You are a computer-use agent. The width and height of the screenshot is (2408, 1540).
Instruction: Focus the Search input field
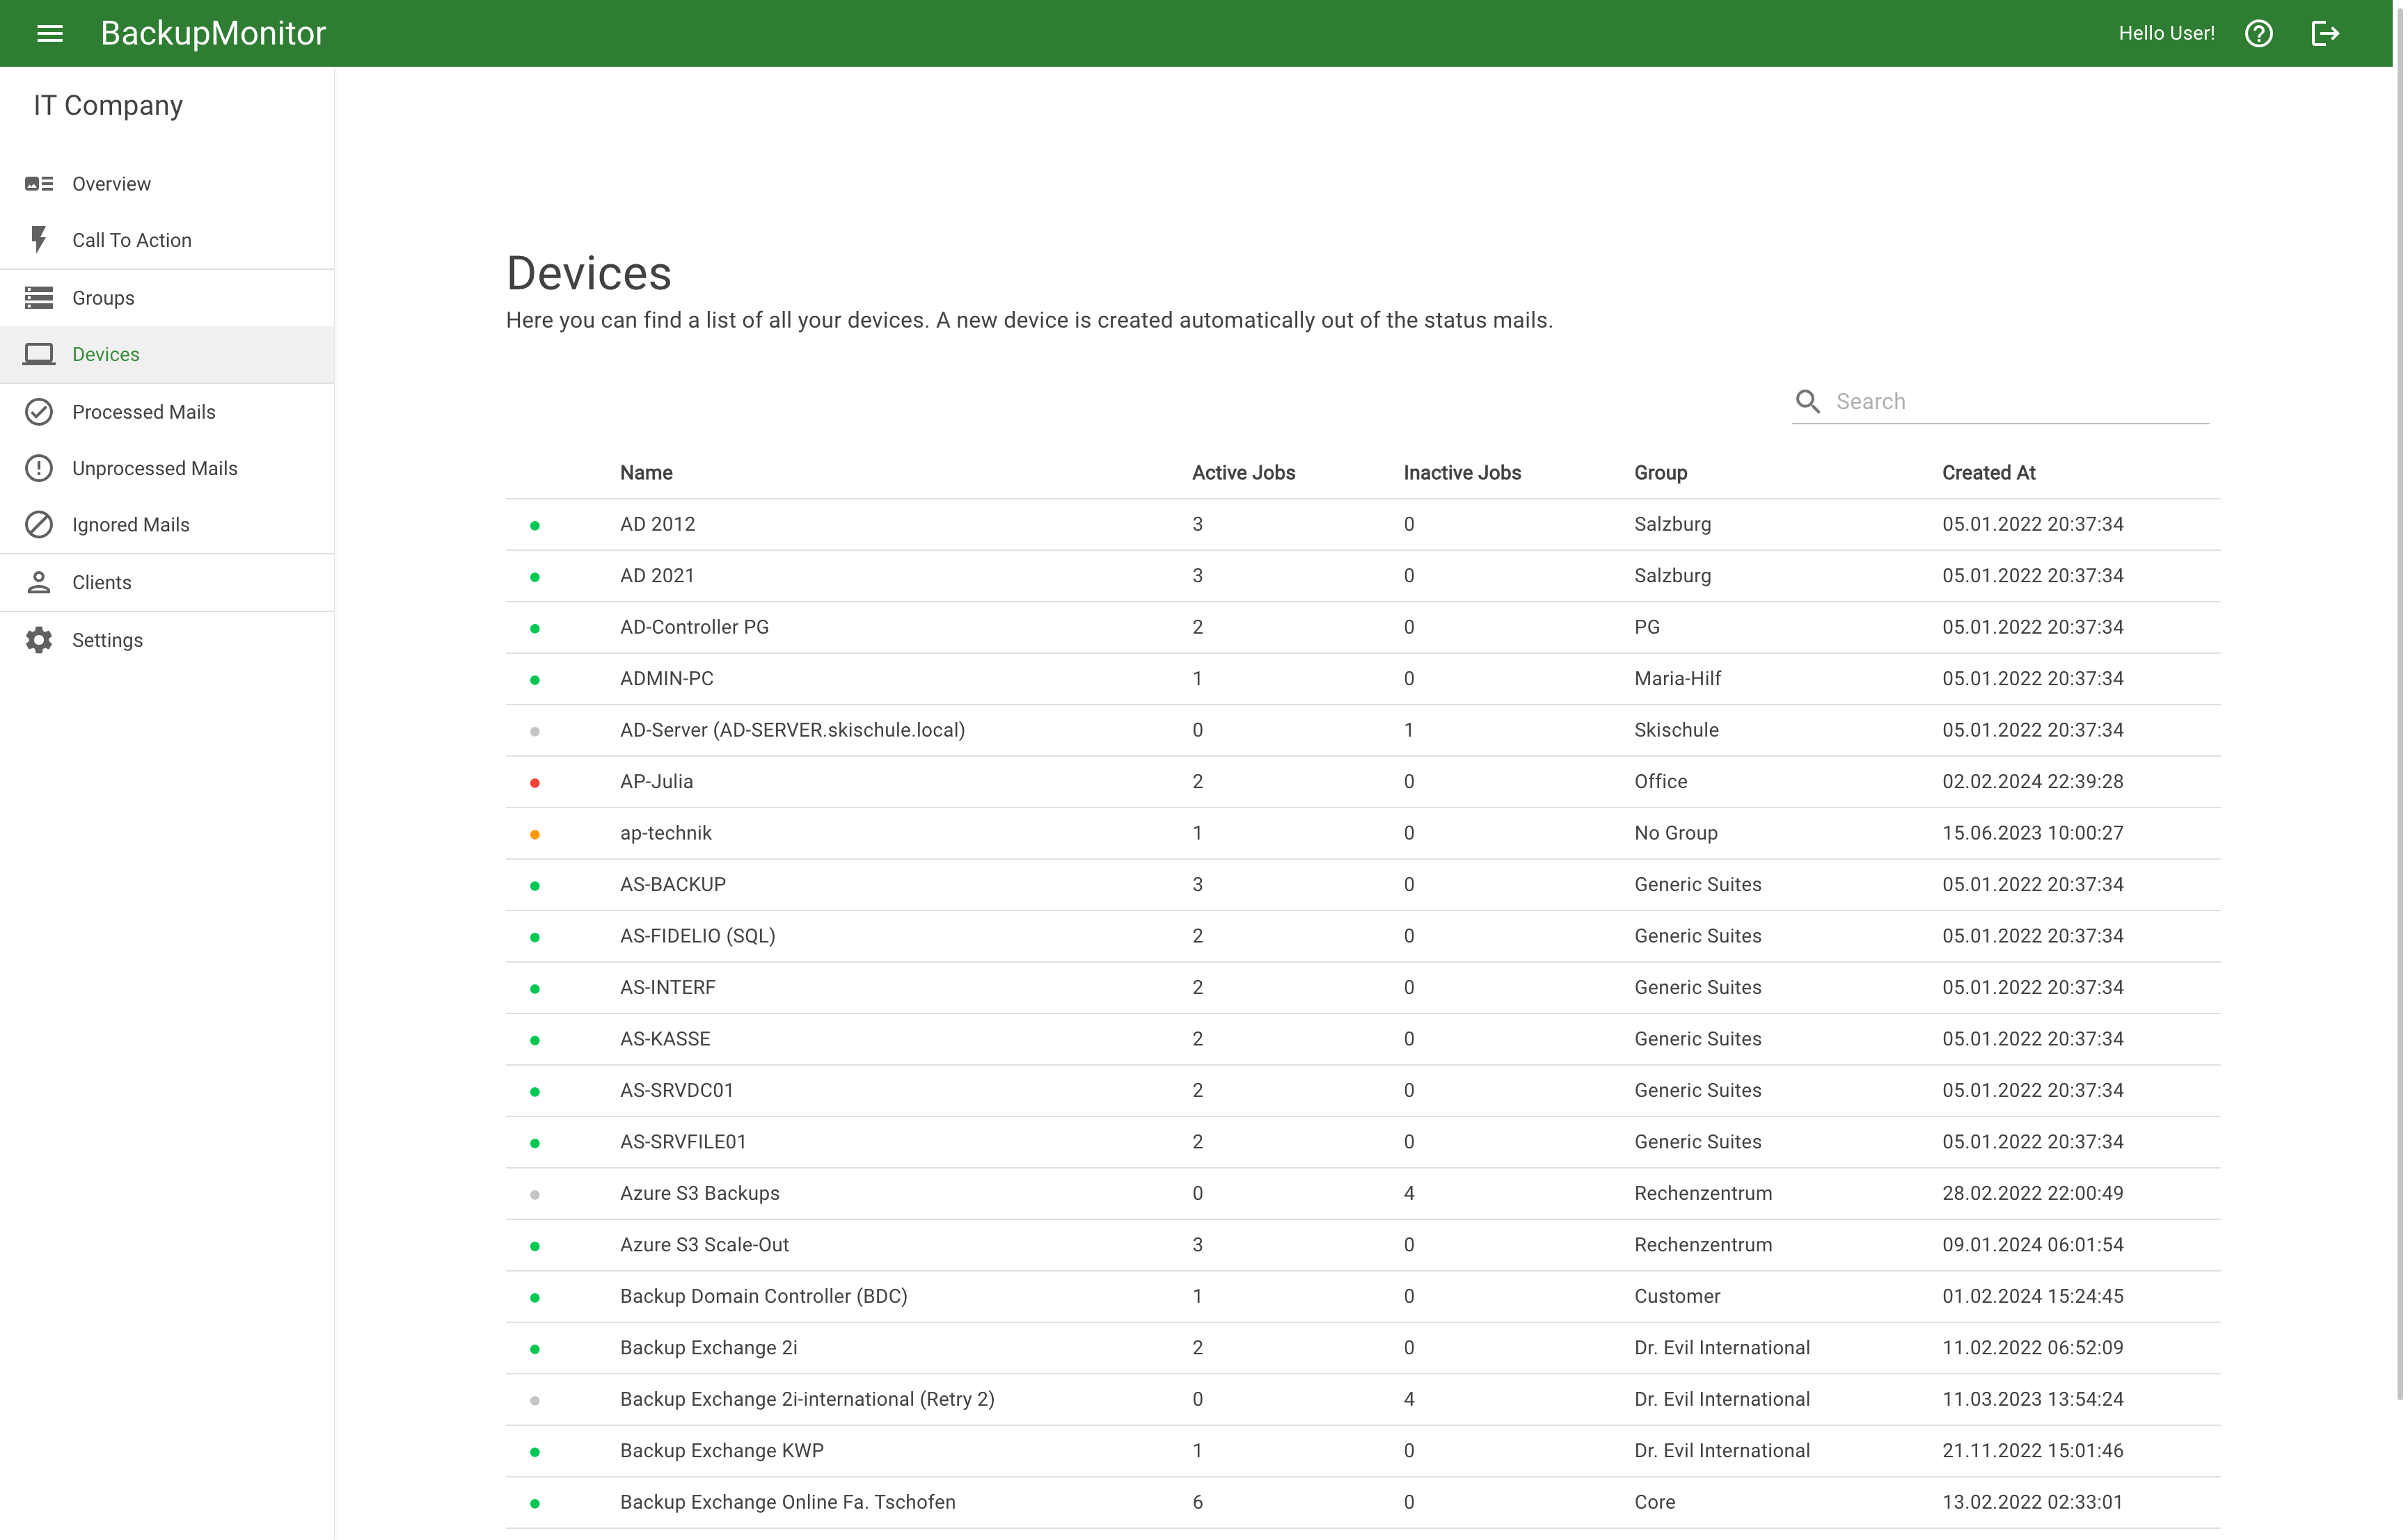click(x=2019, y=402)
